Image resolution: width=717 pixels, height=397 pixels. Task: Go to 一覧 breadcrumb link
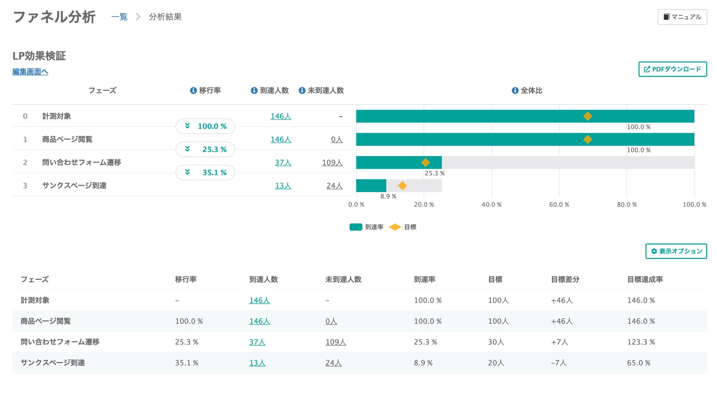(119, 17)
